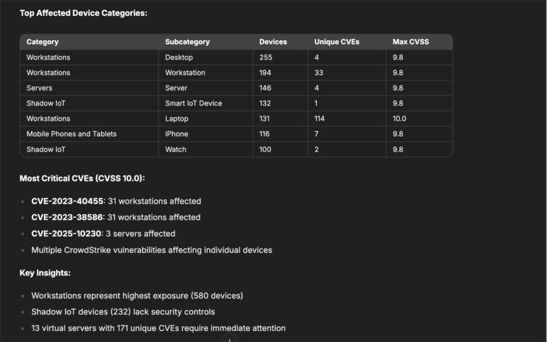Image resolution: width=547 pixels, height=342 pixels.
Task: Click the Category column header
Action: tap(43, 42)
